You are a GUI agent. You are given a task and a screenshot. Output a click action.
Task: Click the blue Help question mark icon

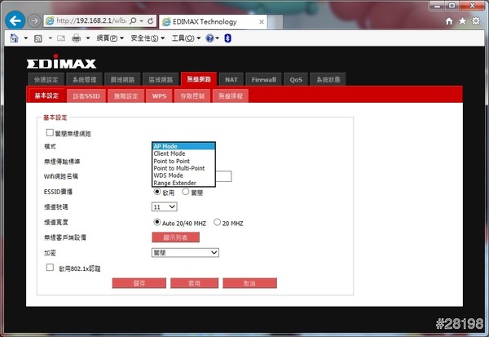[x=209, y=38]
